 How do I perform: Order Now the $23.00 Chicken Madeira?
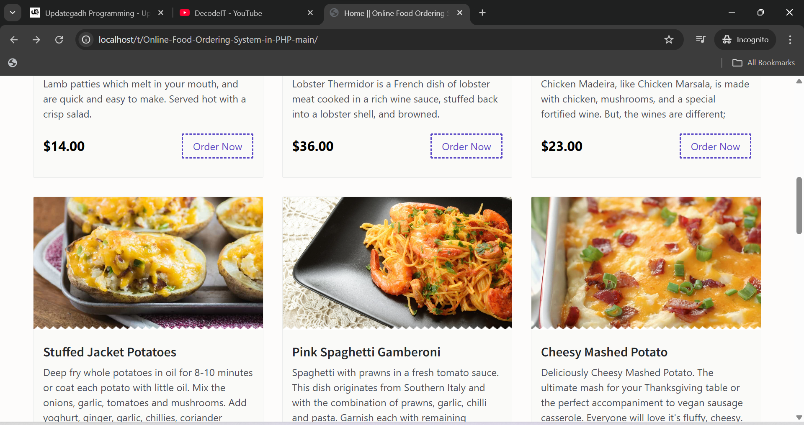[x=715, y=146]
